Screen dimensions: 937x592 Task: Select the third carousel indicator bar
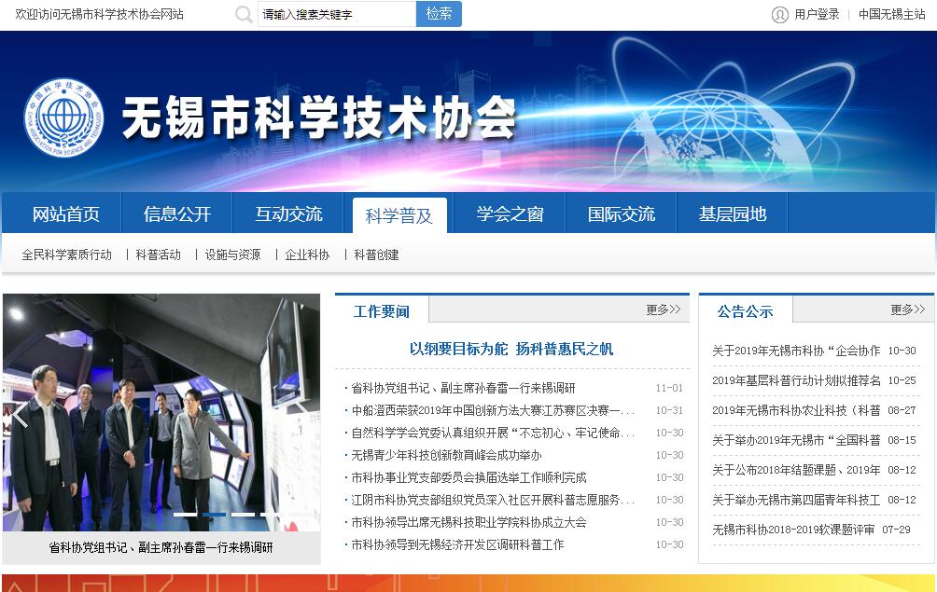coord(243,515)
